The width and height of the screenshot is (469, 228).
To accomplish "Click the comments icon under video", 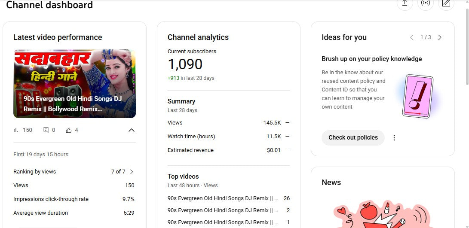I will coord(46,130).
